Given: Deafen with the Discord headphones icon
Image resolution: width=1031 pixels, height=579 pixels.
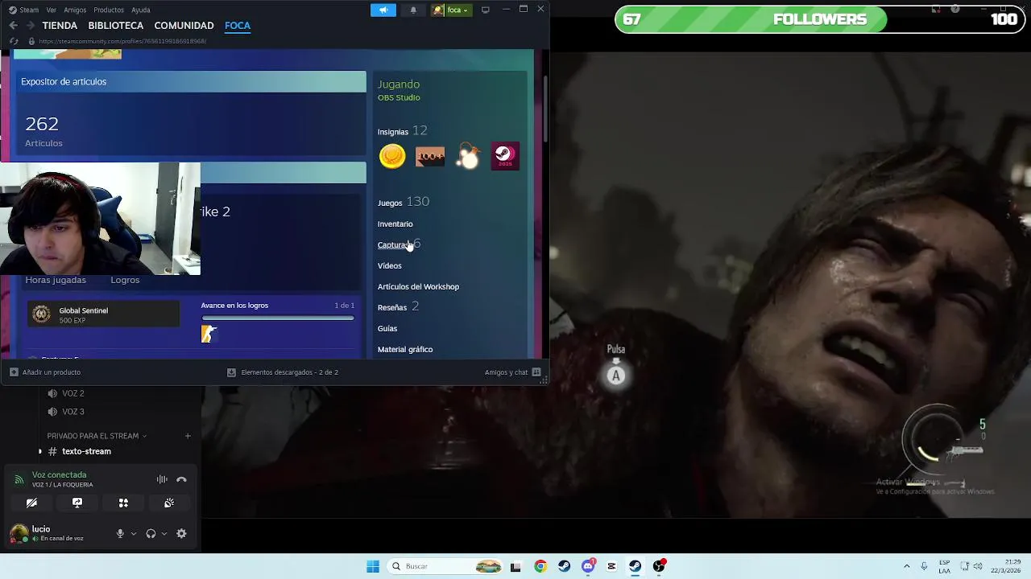Looking at the screenshot, I should pos(151,533).
